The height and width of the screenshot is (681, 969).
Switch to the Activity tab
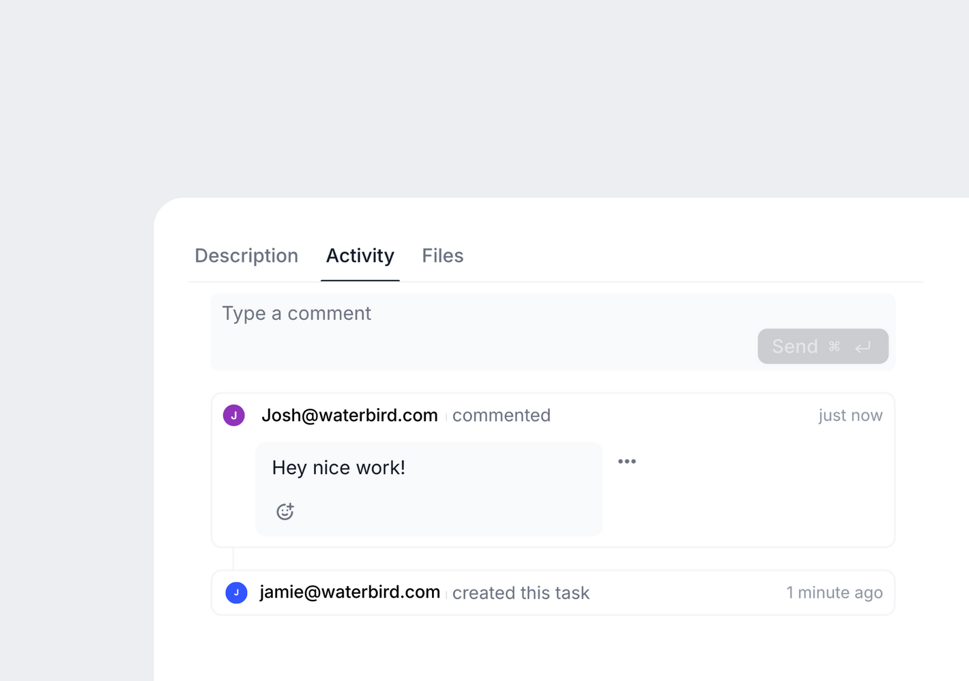click(x=360, y=256)
